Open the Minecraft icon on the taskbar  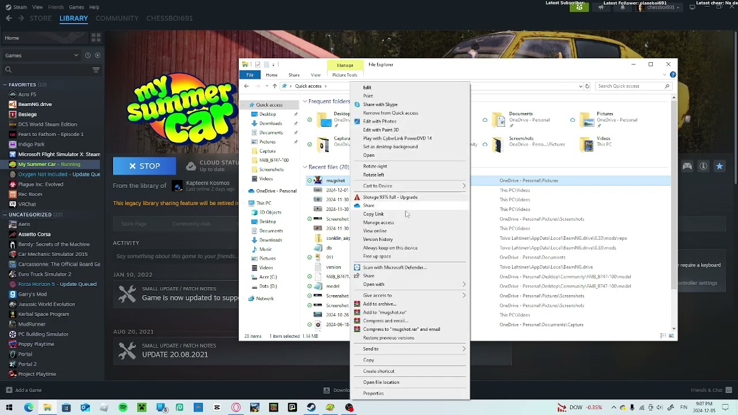[142, 408]
